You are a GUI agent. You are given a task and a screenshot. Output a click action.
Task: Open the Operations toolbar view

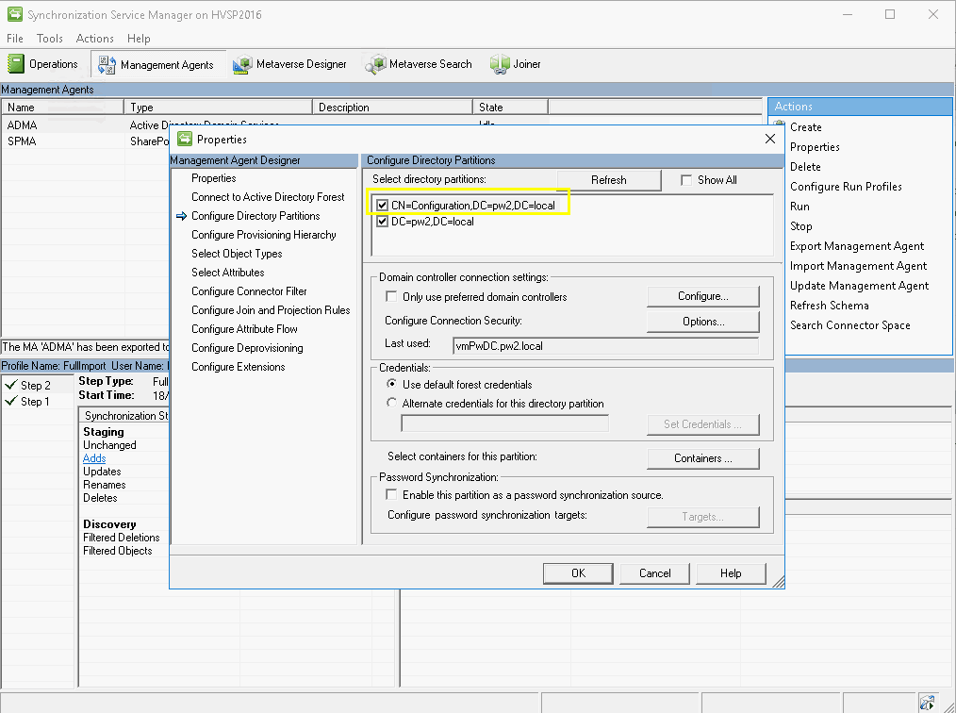coord(42,64)
